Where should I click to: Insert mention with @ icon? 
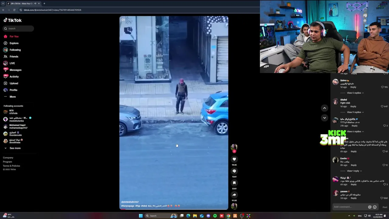(370, 207)
